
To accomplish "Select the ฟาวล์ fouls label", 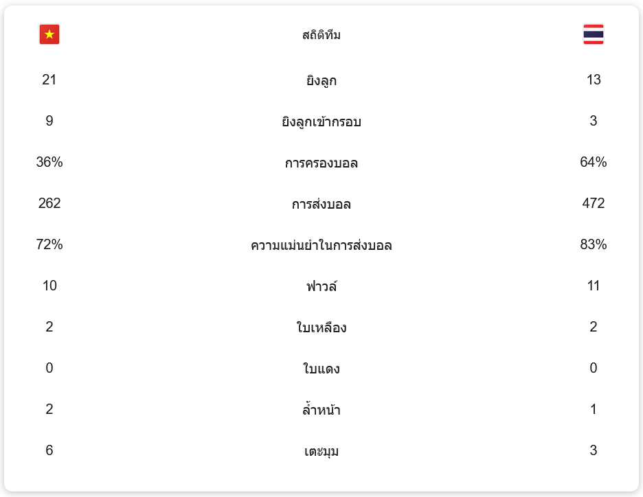I will (321, 286).
